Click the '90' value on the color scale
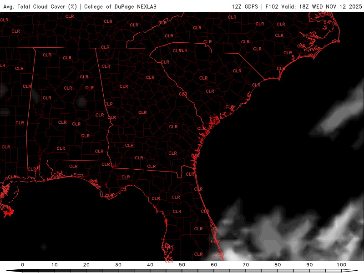 [x=310, y=265]
